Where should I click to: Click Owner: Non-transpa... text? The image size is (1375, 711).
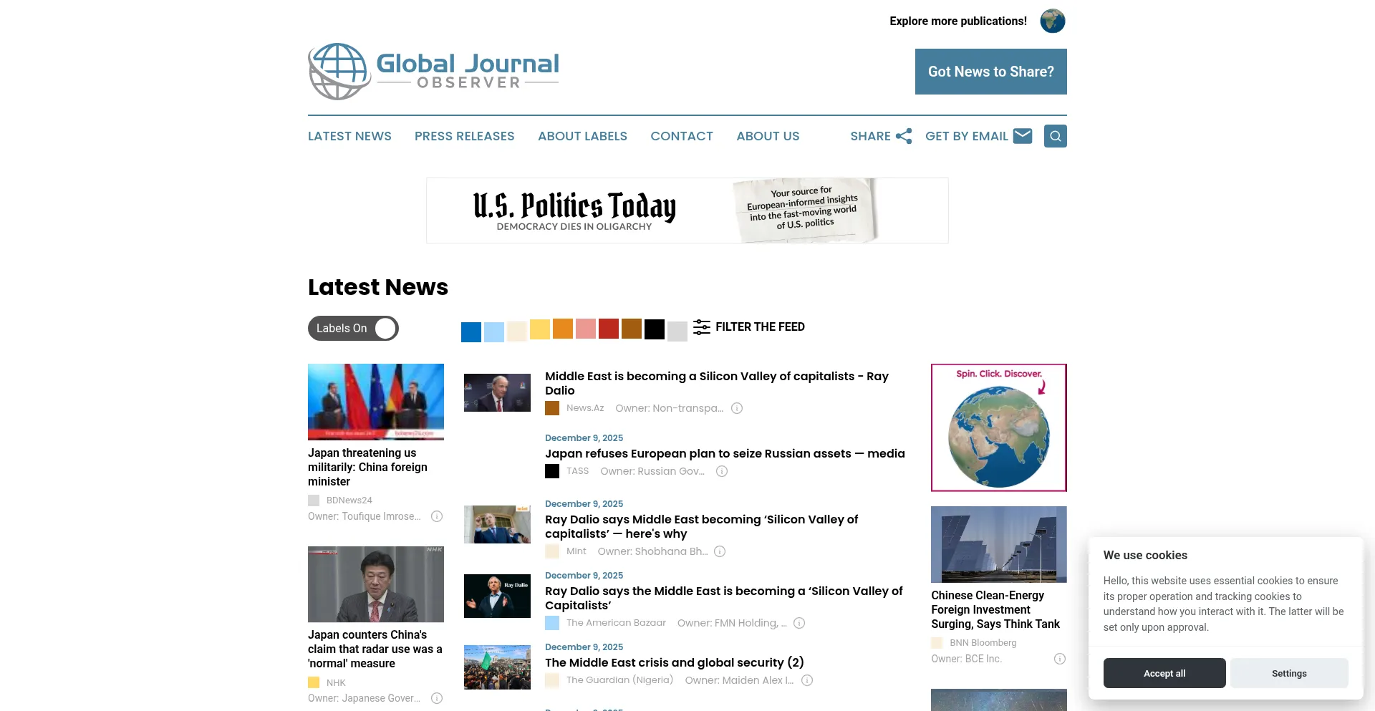point(669,408)
